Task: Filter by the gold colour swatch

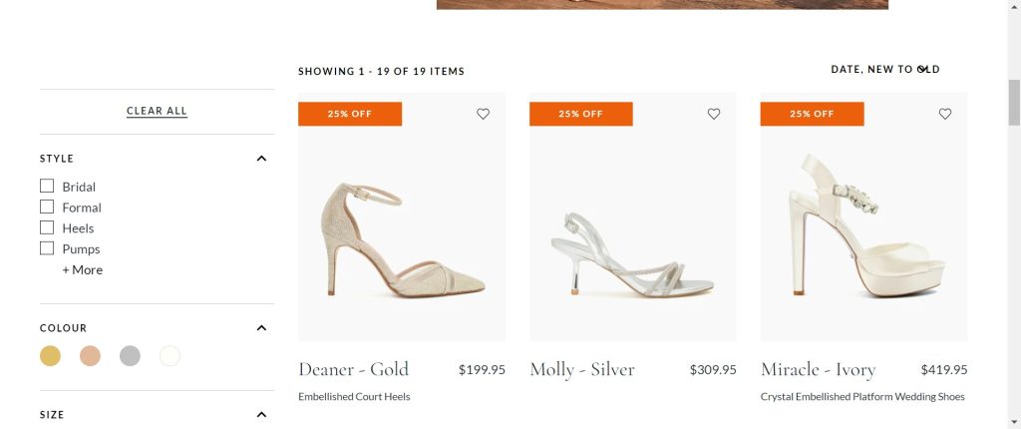Action: tap(50, 356)
